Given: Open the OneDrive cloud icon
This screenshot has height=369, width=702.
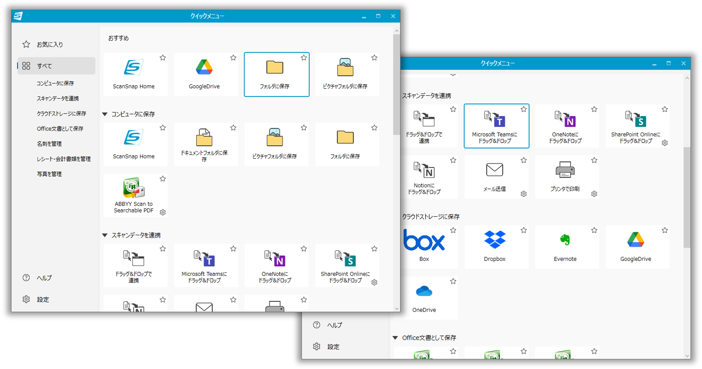Looking at the screenshot, I should tap(424, 291).
